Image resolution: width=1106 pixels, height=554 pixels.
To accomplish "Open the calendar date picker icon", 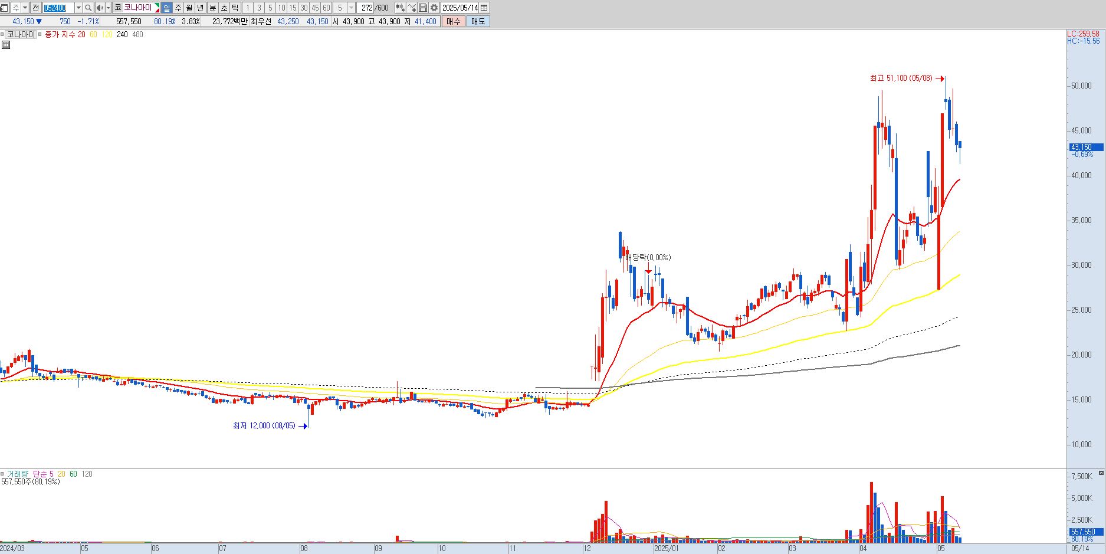I will [484, 8].
